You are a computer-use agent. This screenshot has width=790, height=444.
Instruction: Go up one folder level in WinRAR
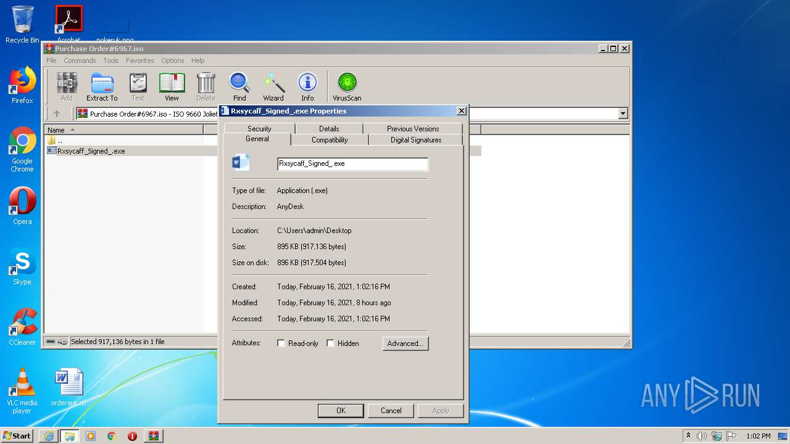[x=57, y=113]
